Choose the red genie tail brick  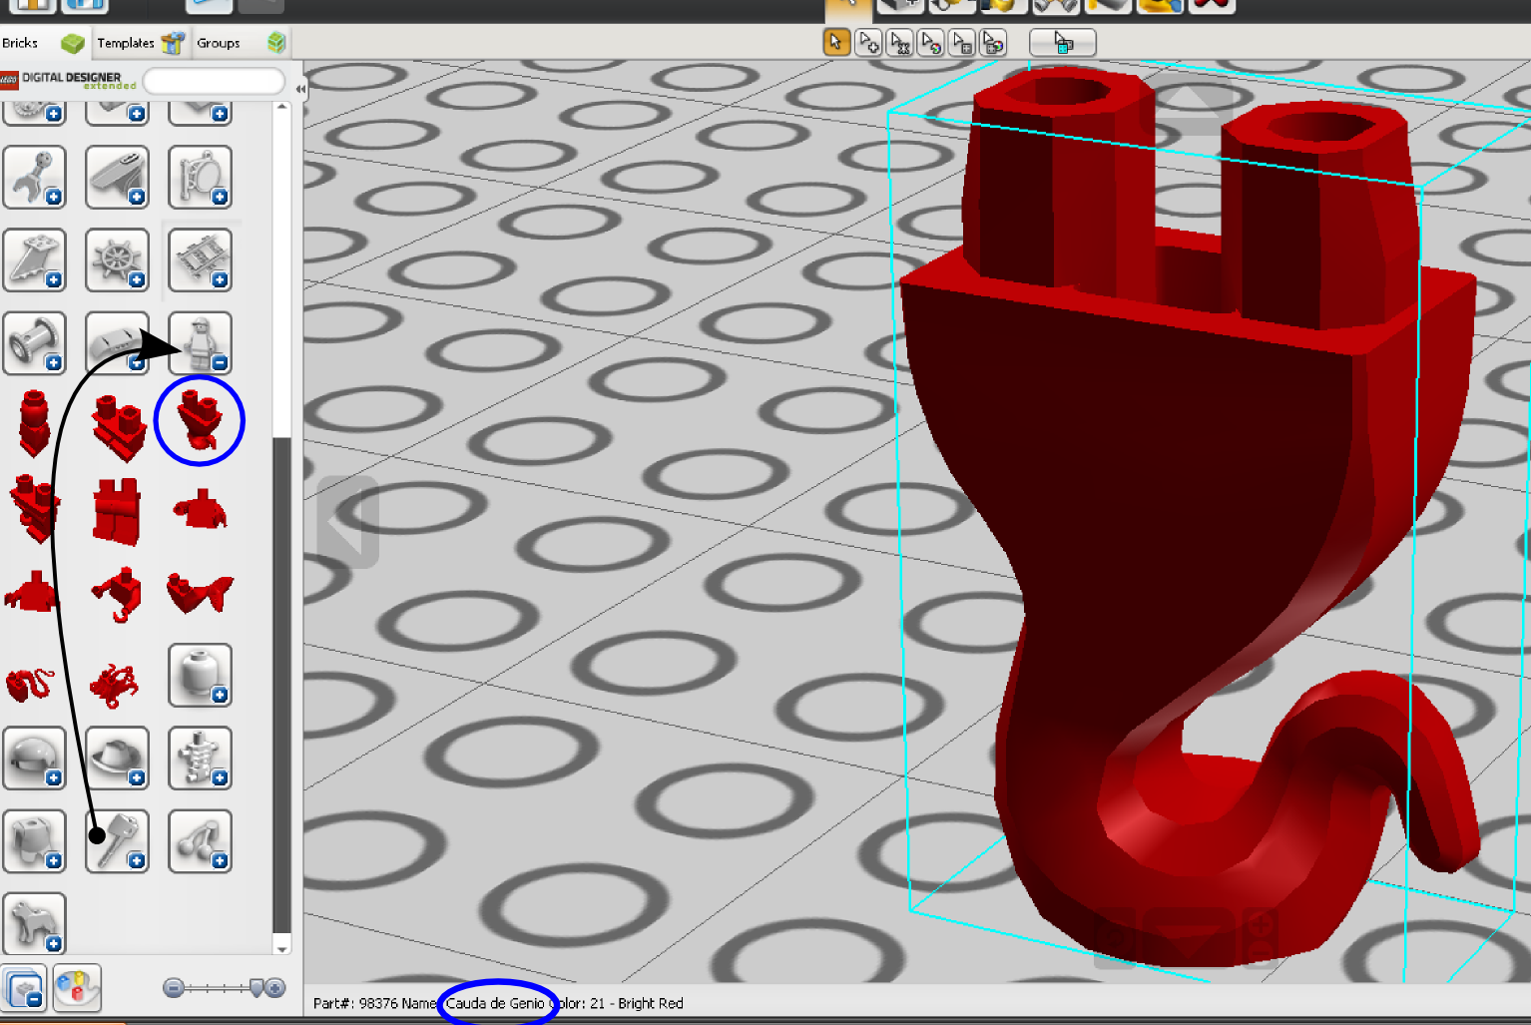point(200,420)
